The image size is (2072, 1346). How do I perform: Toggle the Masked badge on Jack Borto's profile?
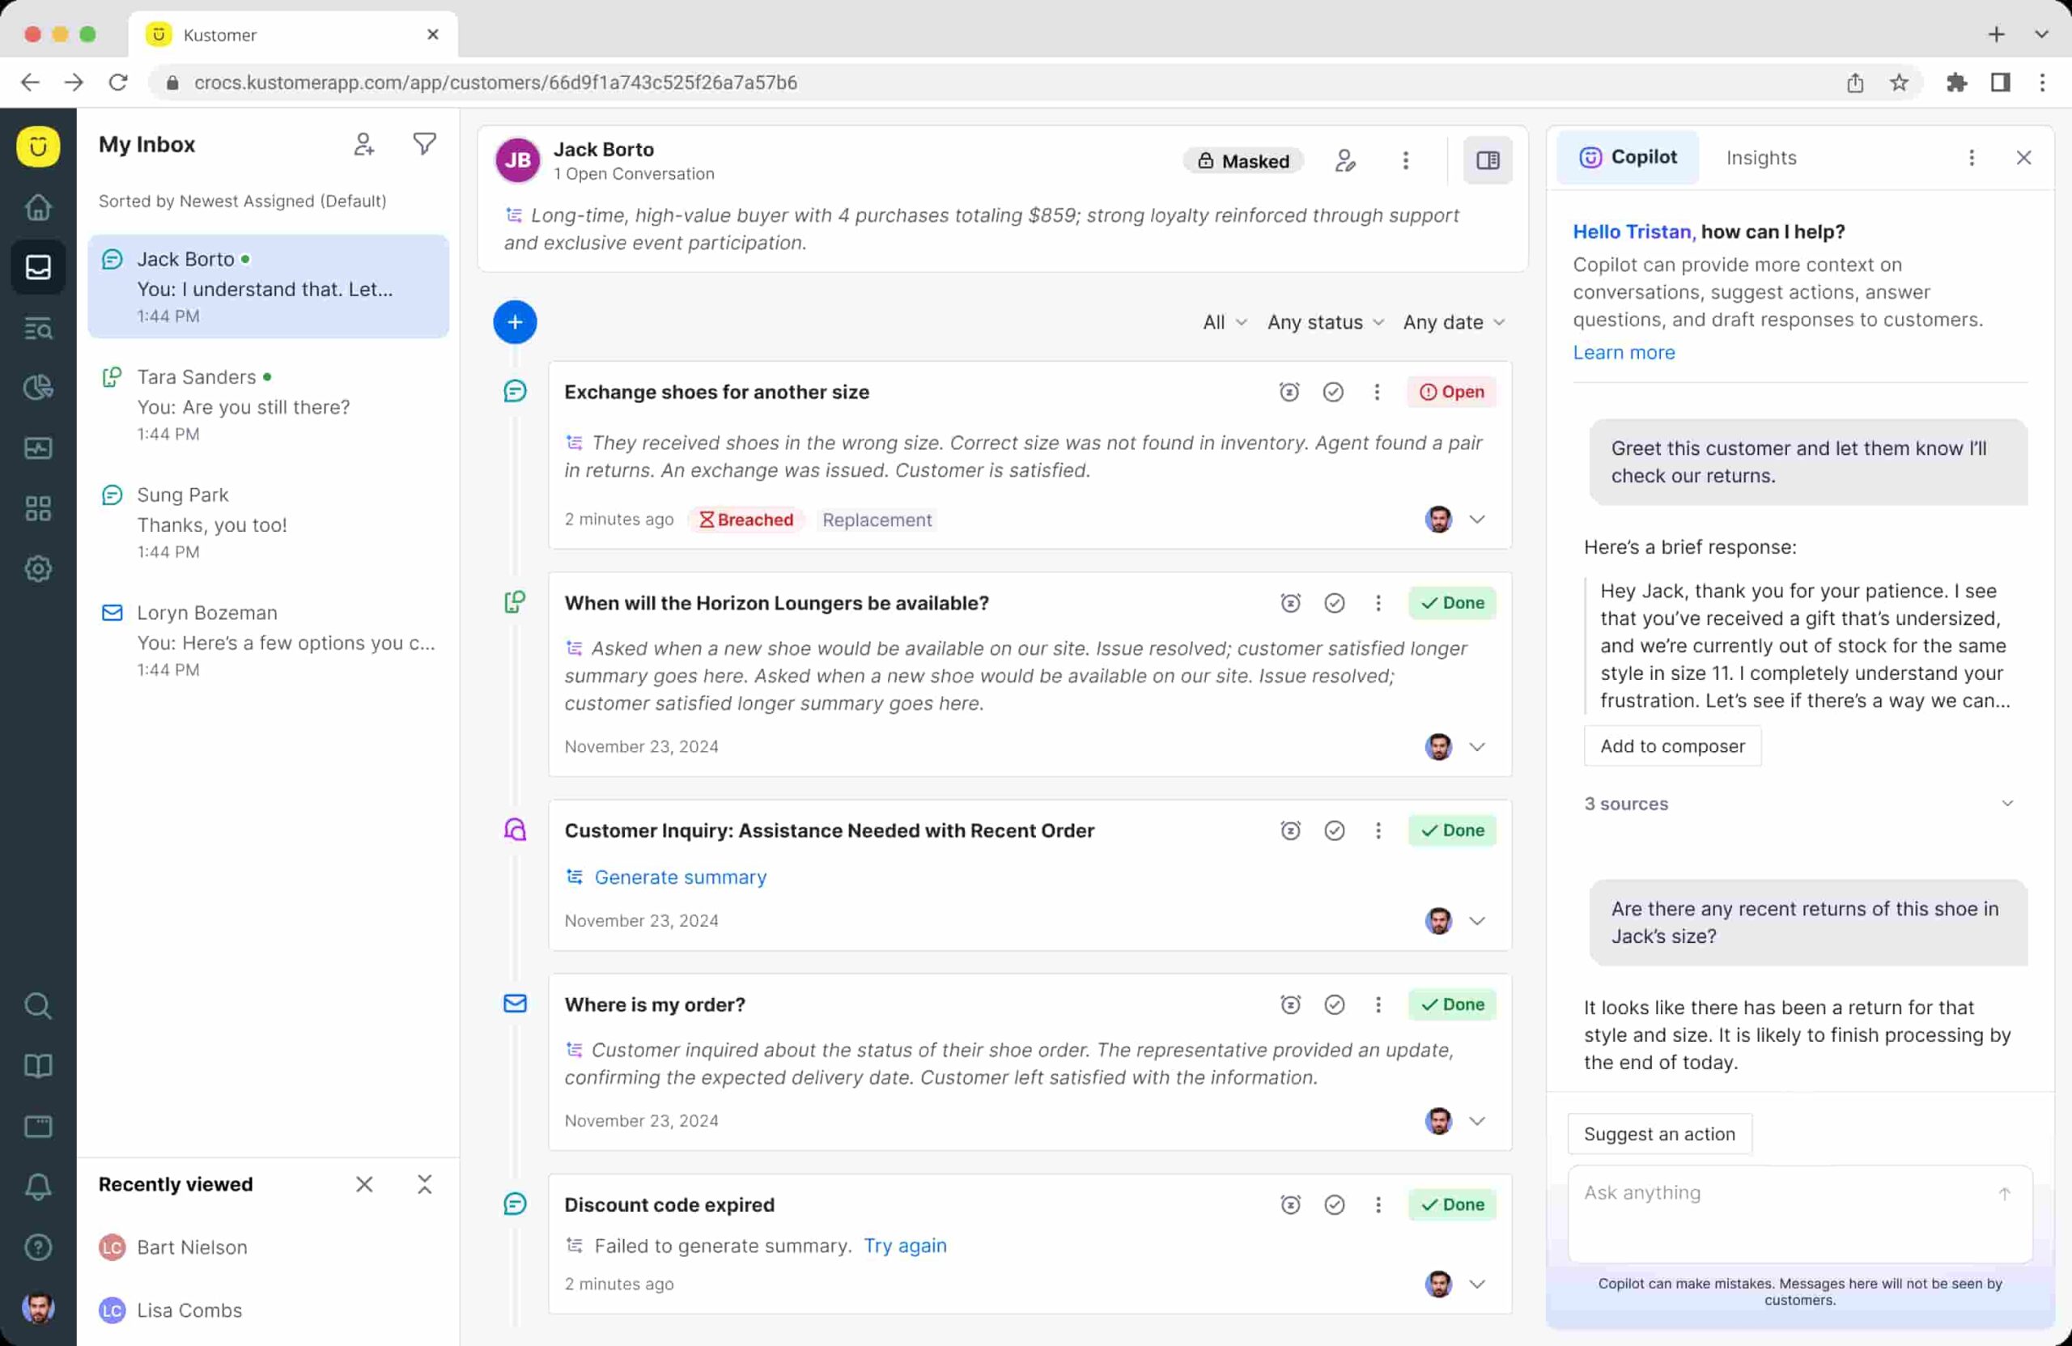1243,160
